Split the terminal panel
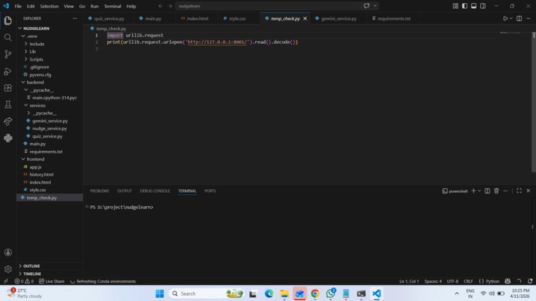Screen dimensions: 536x301 coord(487,191)
